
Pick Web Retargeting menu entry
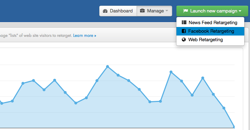click(x=210, y=40)
